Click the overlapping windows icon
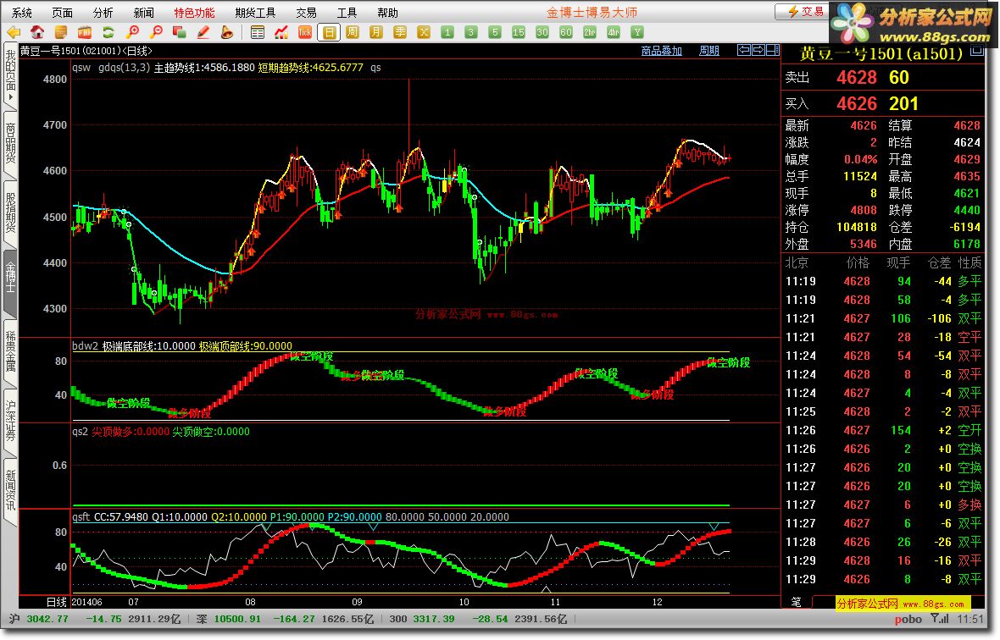1000x640 pixels. click(x=179, y=32)
